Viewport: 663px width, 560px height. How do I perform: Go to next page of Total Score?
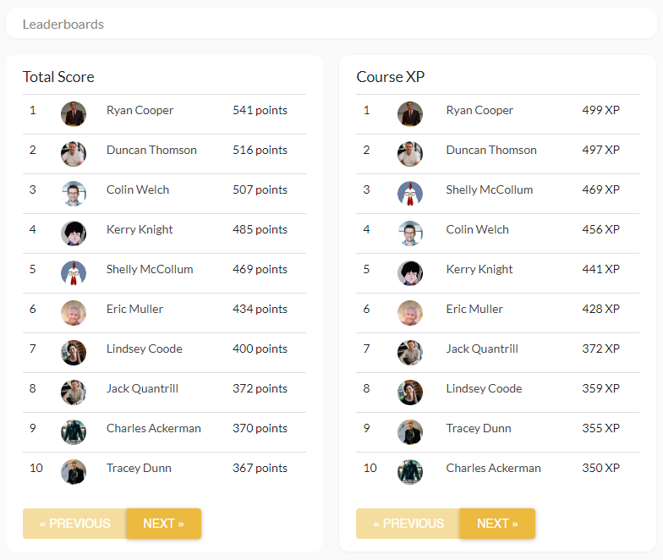(163, 524)
